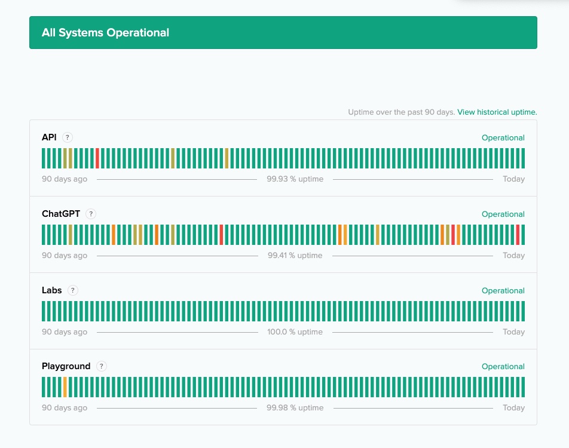The image size is (569, 448).
Task: Click the red outage bar in API row
Action: pos(97,158)
